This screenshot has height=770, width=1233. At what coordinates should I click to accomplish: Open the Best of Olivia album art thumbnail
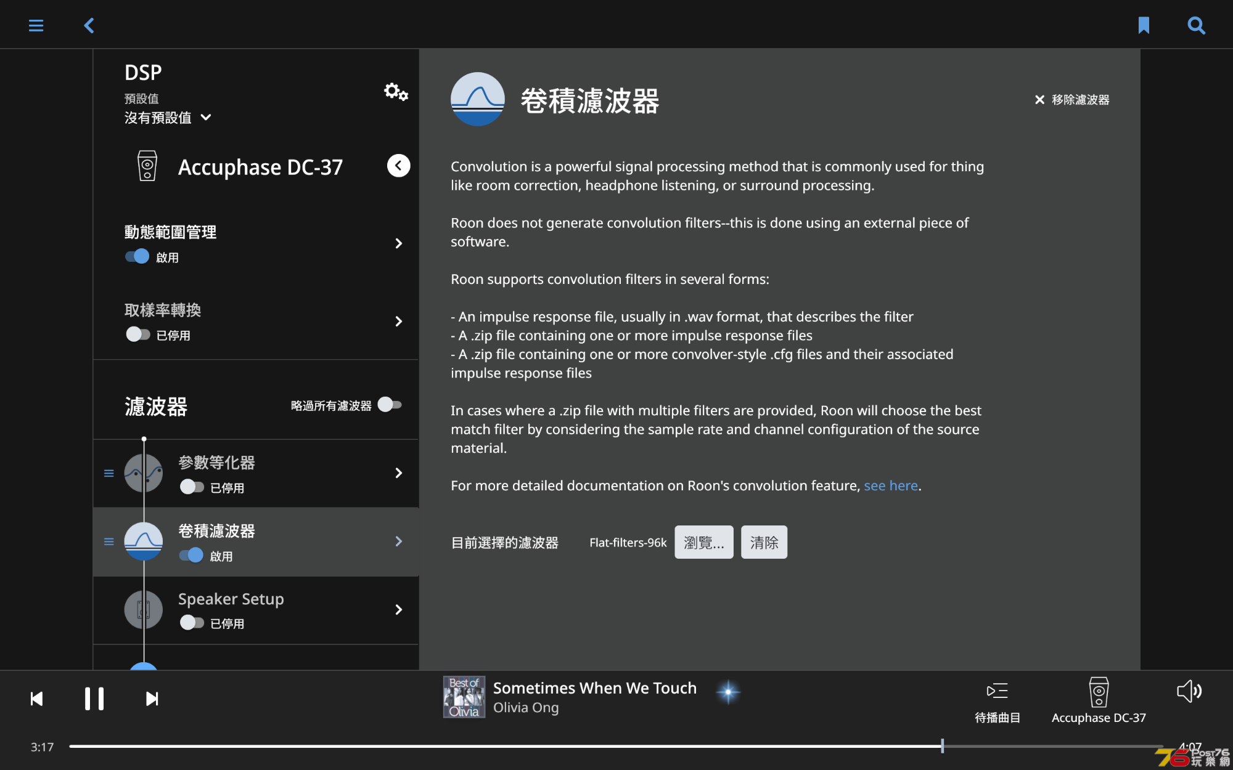pyautogui.click(x=464, y=697)
